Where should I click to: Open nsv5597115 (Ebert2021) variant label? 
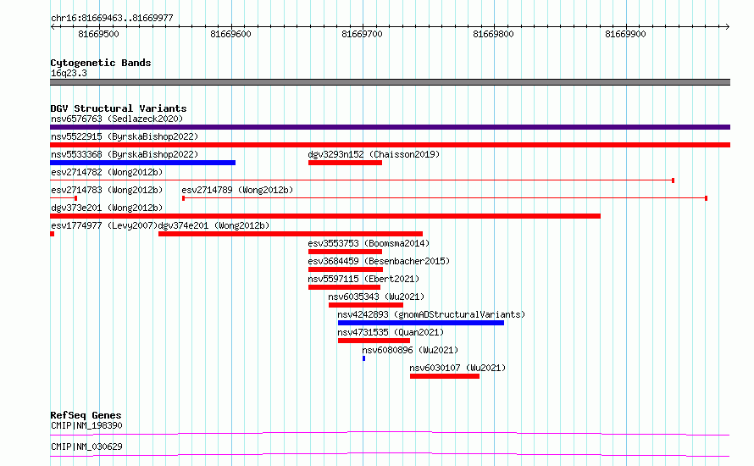tap(363, 279)
